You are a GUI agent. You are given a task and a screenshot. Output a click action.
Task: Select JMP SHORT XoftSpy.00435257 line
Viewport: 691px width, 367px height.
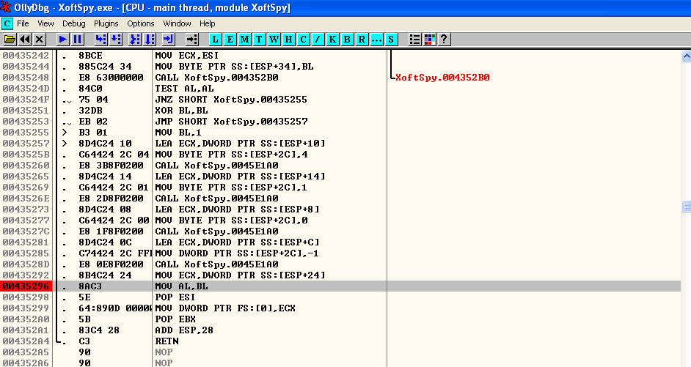point(231,122)
